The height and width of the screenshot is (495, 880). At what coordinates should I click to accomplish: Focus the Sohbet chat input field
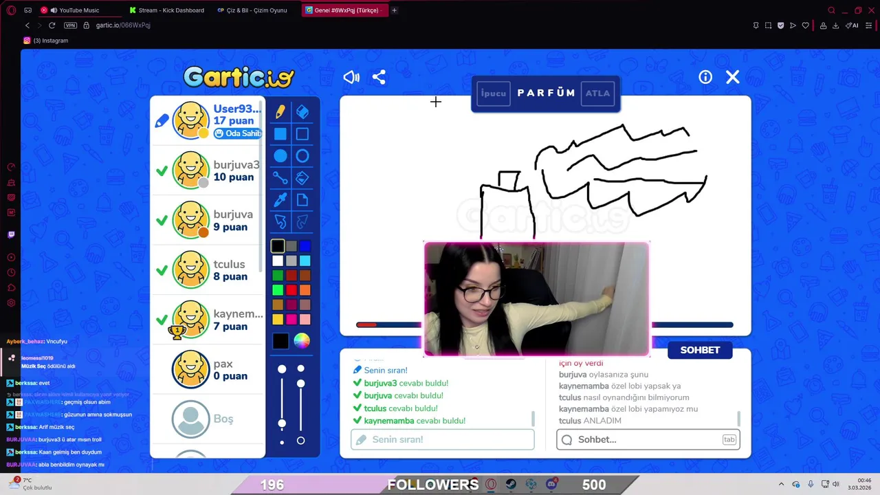tap(648, 439)
